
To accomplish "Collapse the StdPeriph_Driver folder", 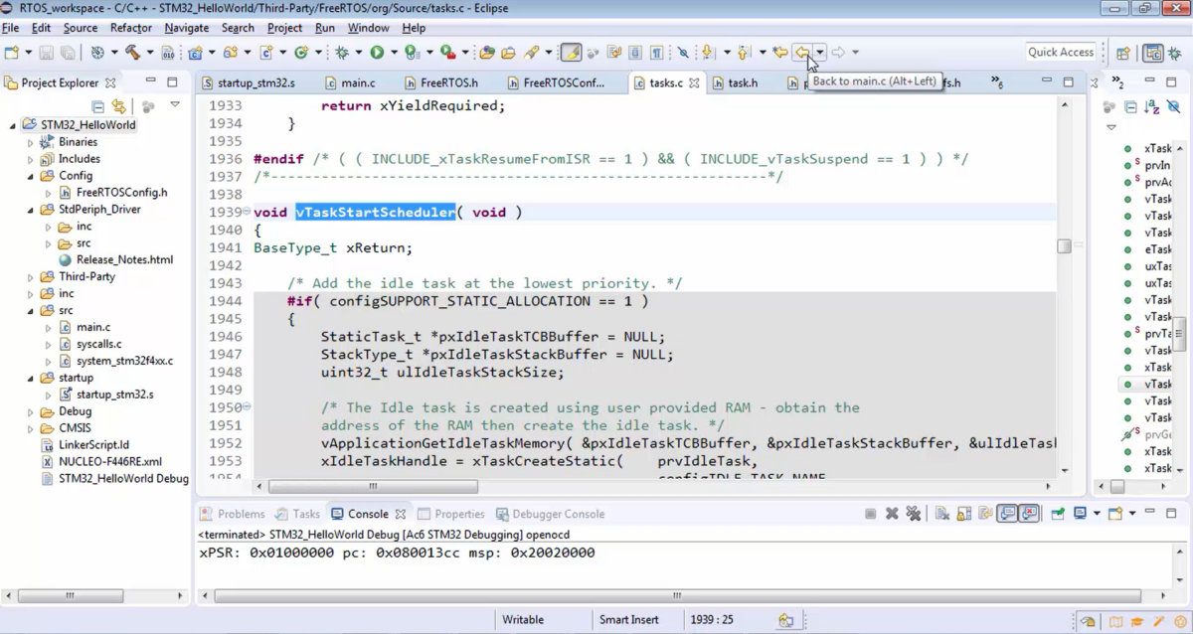I will click(31, 210).
